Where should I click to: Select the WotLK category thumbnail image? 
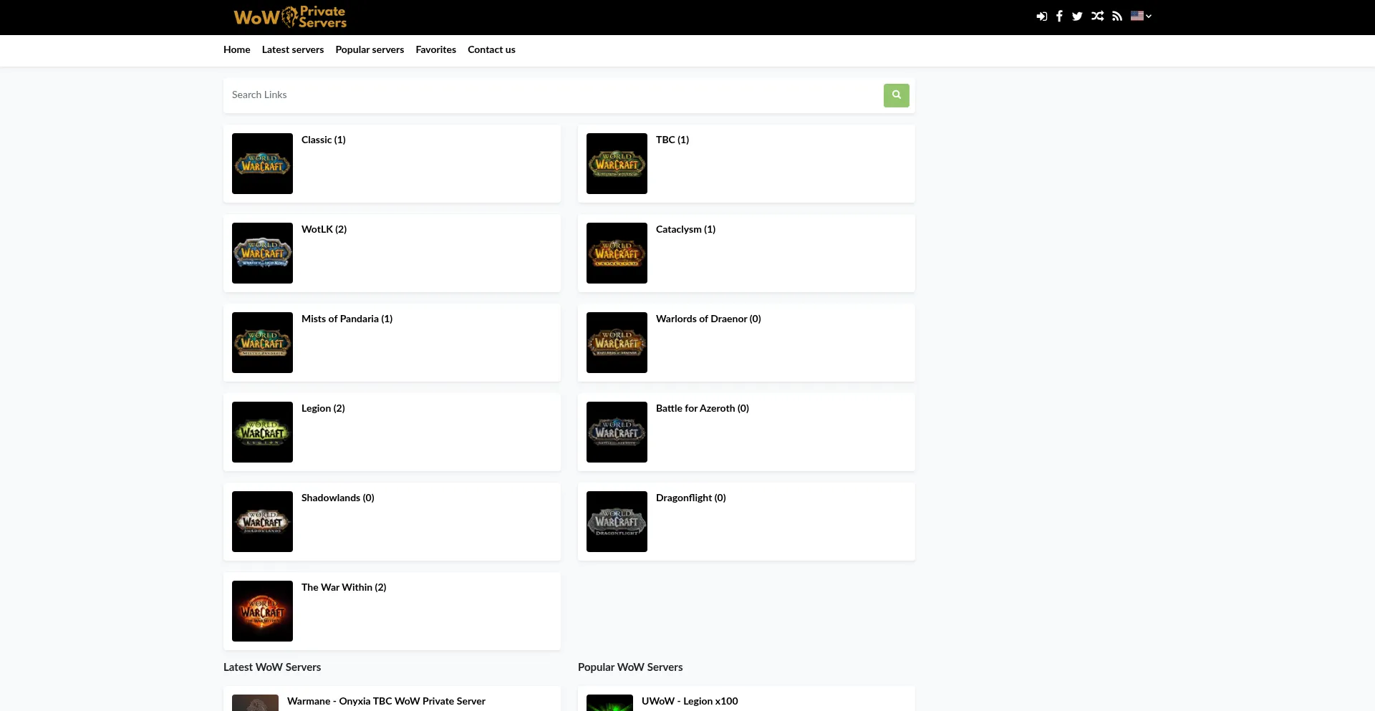tap(262, 253)
